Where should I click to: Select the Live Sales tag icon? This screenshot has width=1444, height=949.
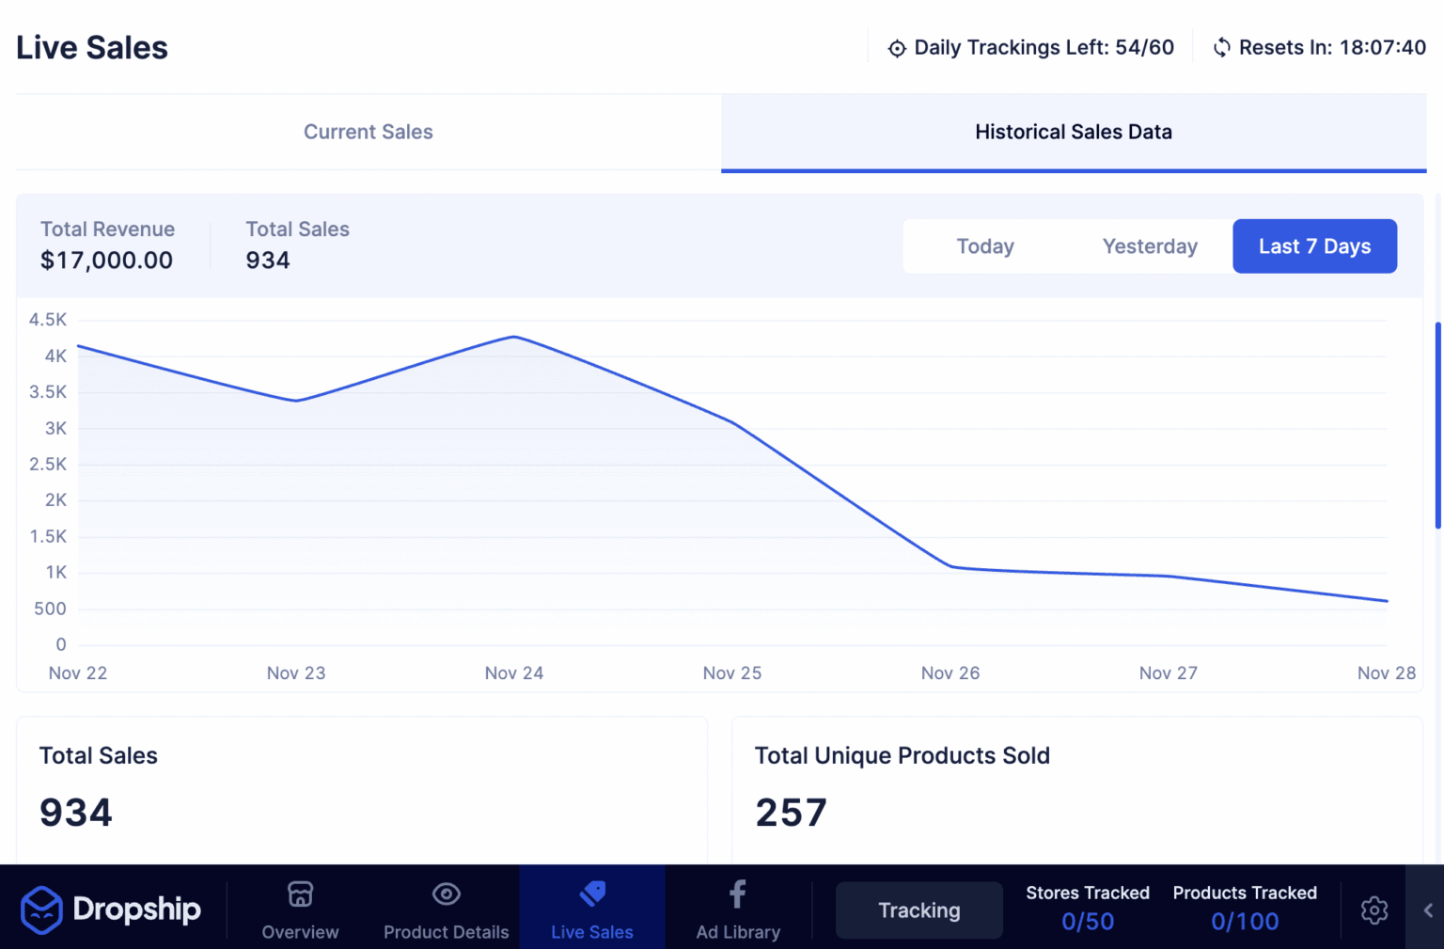(x=592, y=894)
